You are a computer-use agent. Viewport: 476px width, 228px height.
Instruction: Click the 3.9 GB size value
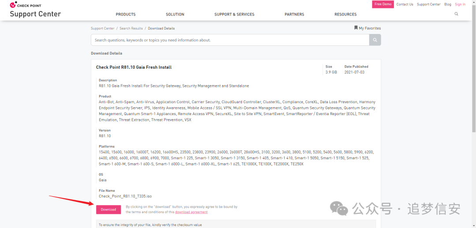point(331,72)
